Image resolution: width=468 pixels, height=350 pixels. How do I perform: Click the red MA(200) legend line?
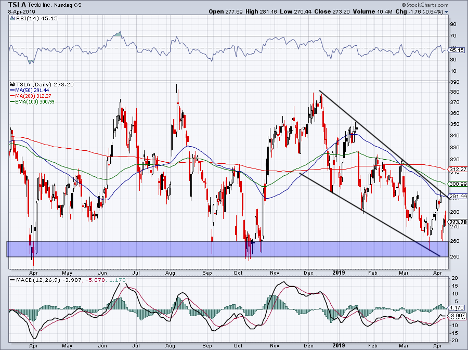12,96
